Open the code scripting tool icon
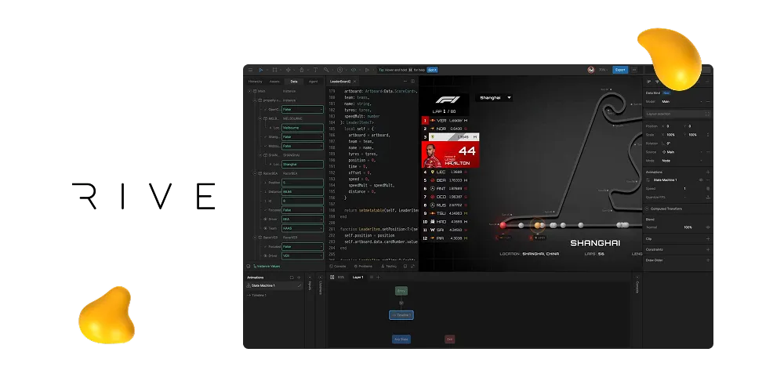The height and width of the screenshot is (392, 784). (x=354, y=70)
